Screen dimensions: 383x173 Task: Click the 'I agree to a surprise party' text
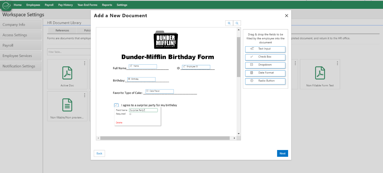pyautogui.click(x=149, y=105)
